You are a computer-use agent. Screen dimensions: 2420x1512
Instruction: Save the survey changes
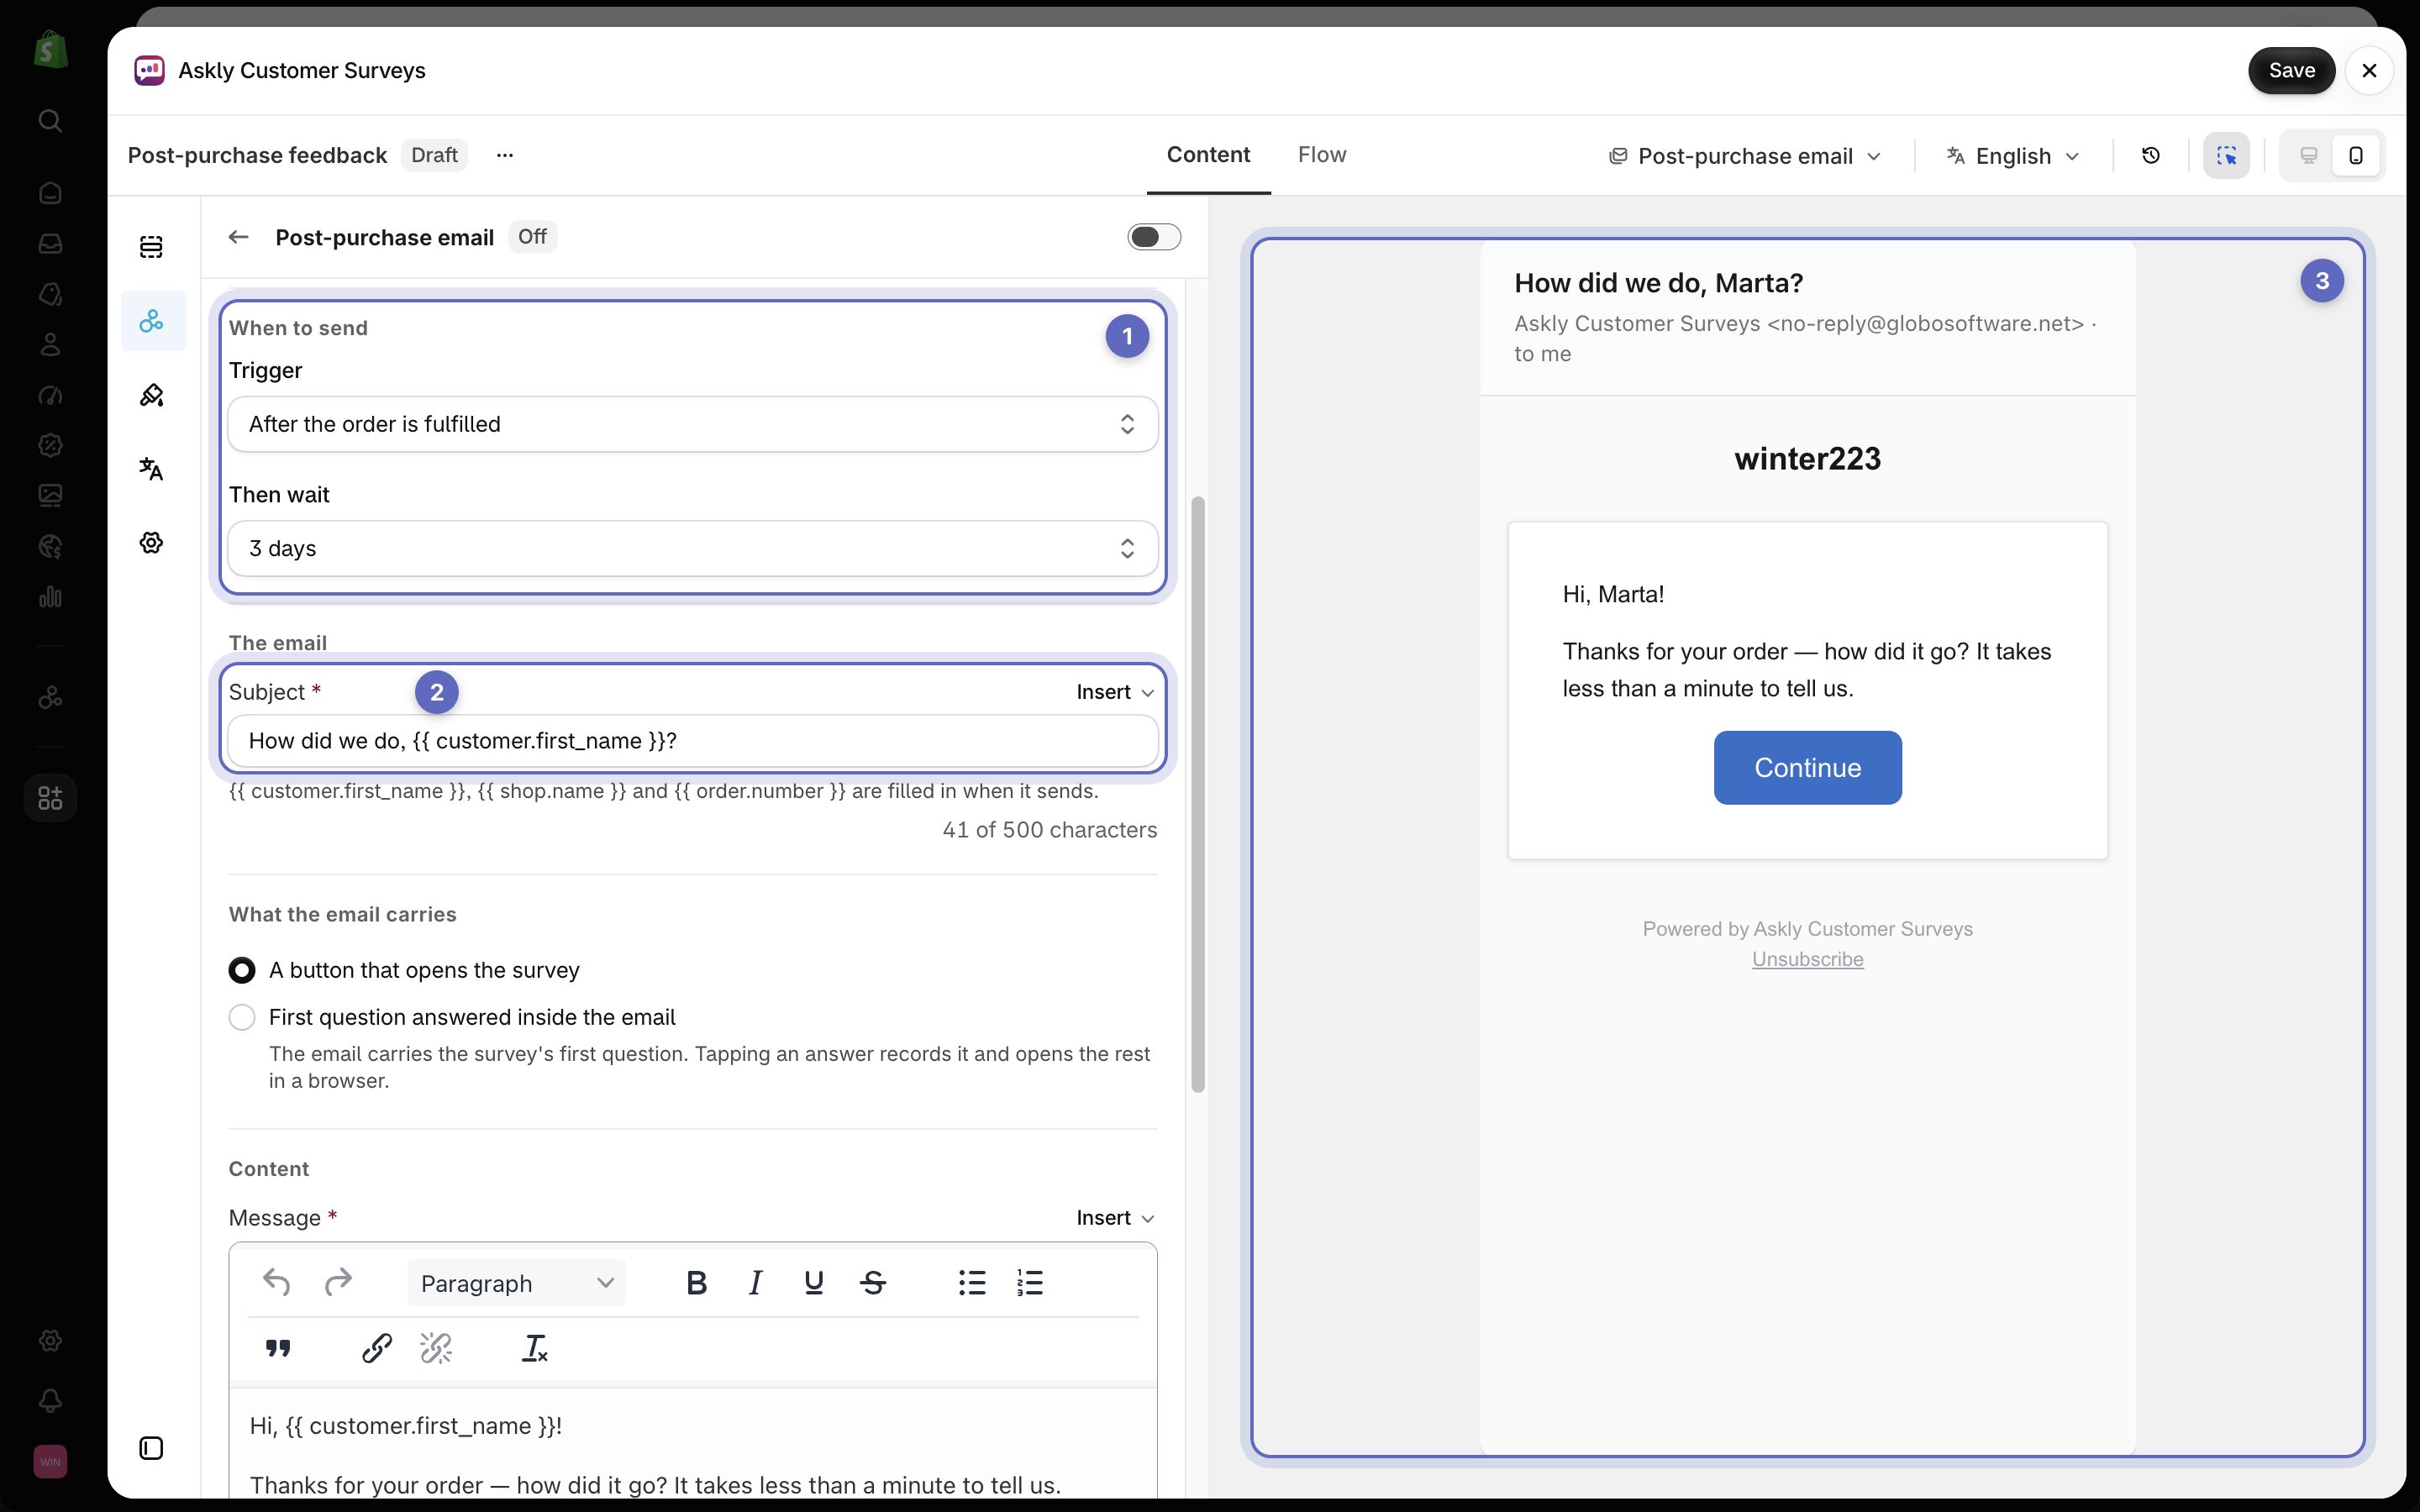2291,70
